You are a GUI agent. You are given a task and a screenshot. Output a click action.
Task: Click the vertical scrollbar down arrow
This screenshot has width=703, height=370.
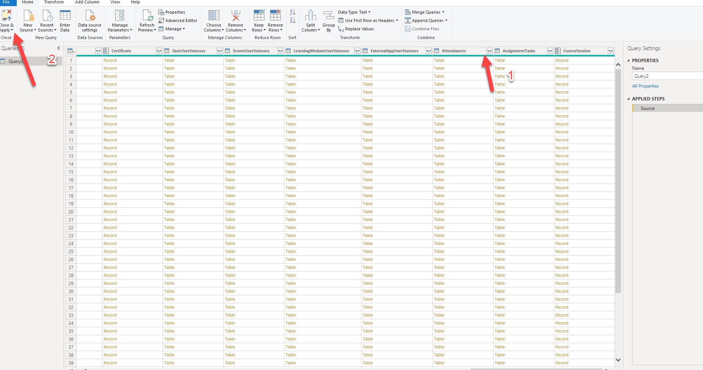pos(618,360)
